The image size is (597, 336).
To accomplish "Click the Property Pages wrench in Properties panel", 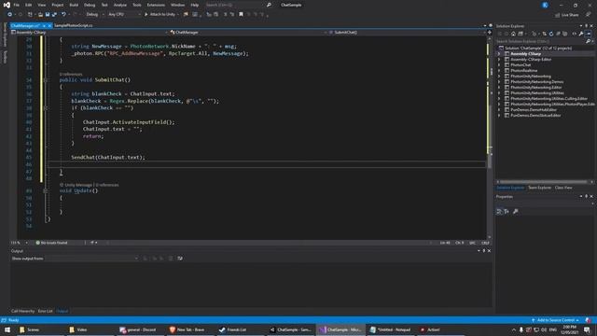I will coord(516,212).
